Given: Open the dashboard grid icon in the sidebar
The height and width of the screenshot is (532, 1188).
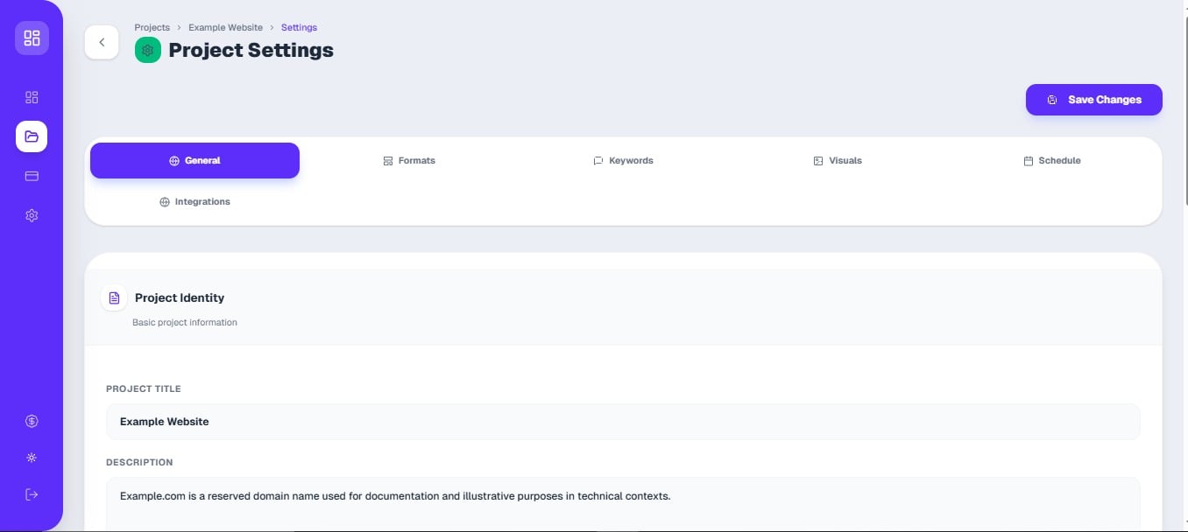Looking at the screenshot, I should 32,97.
